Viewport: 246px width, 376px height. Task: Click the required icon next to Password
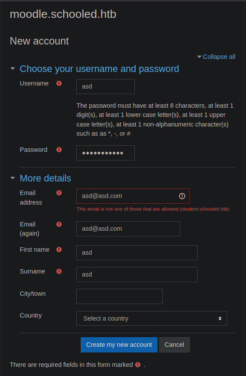point(59,150)
